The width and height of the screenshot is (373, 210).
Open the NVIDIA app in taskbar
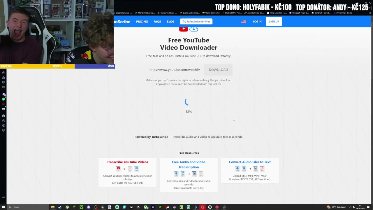[x=160, y=207]
